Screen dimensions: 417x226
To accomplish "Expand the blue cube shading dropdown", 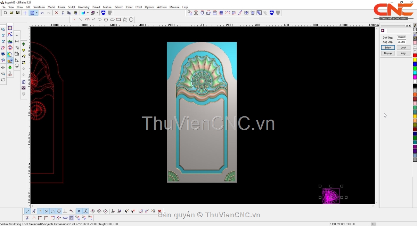I will pos(87,13).
